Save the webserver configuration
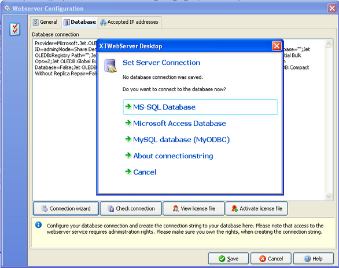This screenshot has height=268, width=339. (x=229, y=259)
